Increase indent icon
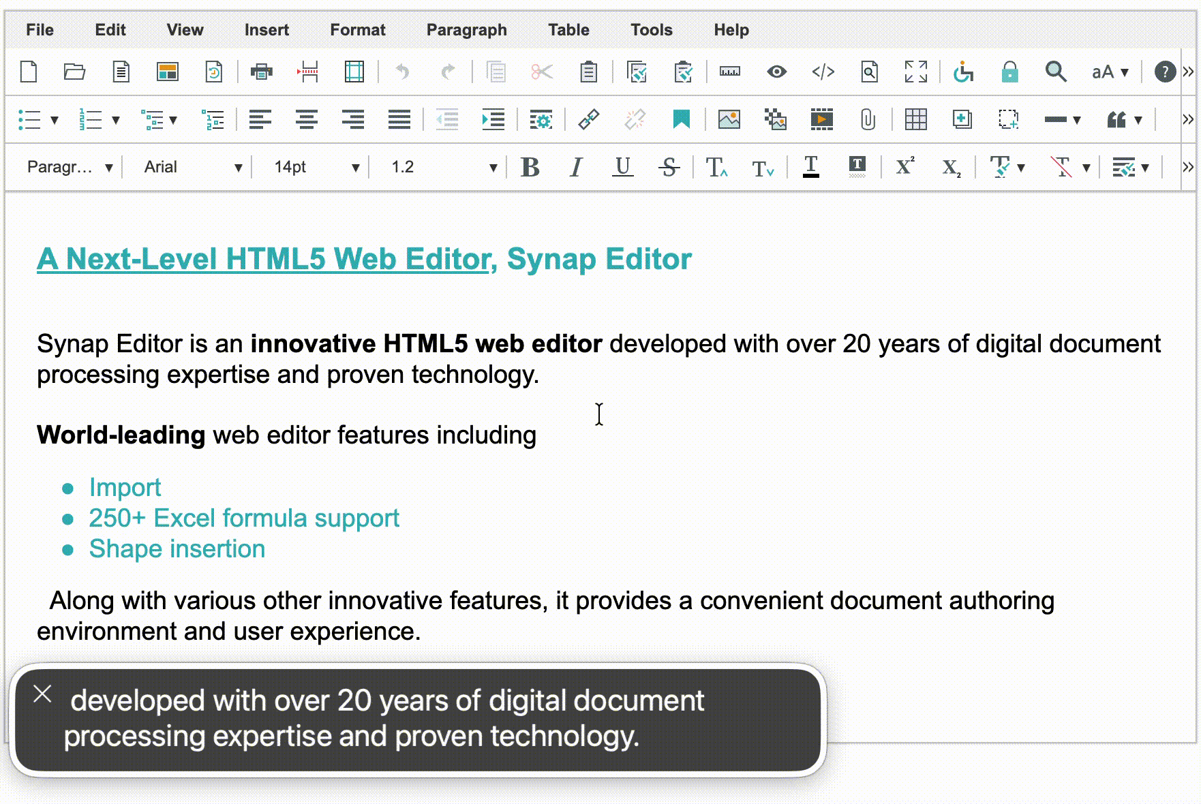Image resolution: width=1201 pixels, height=804 pixels. coord(493,120)
